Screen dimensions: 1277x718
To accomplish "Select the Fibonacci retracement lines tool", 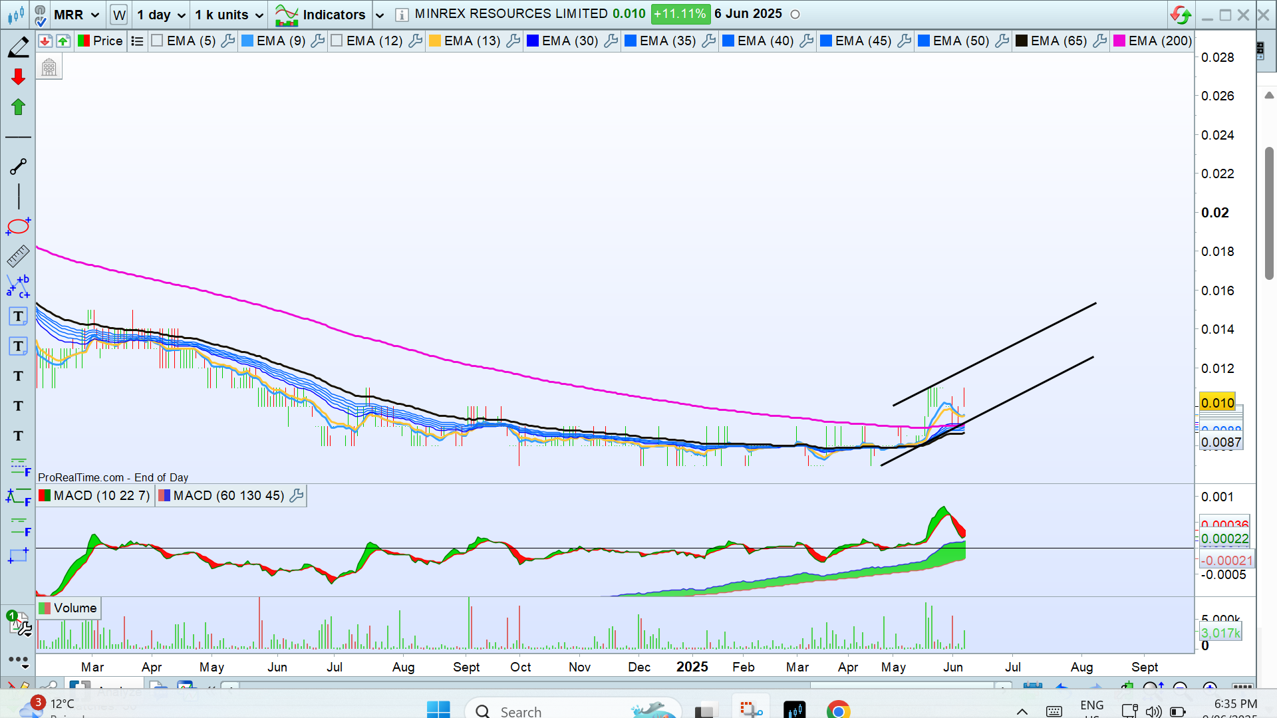I will coord(19,467).
